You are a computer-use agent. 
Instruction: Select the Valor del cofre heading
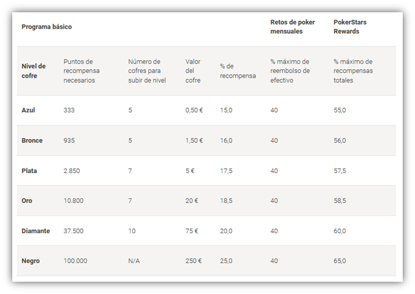pos(193,71)
